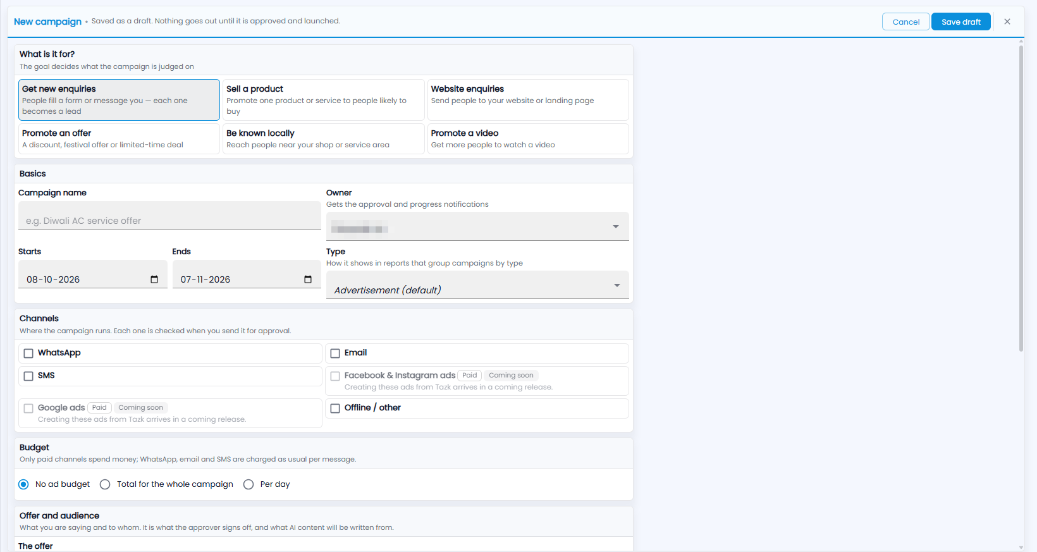1037x552 pixels.
Task: Click the Paid badge beside Google ads
Action: [x=99, y=408]
